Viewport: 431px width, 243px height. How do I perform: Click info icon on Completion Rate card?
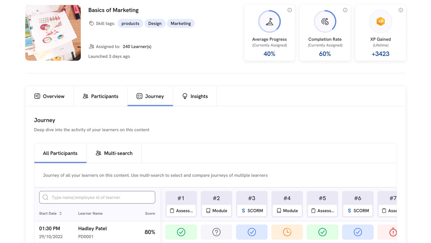pyautogui.click(x=345, y=10)
